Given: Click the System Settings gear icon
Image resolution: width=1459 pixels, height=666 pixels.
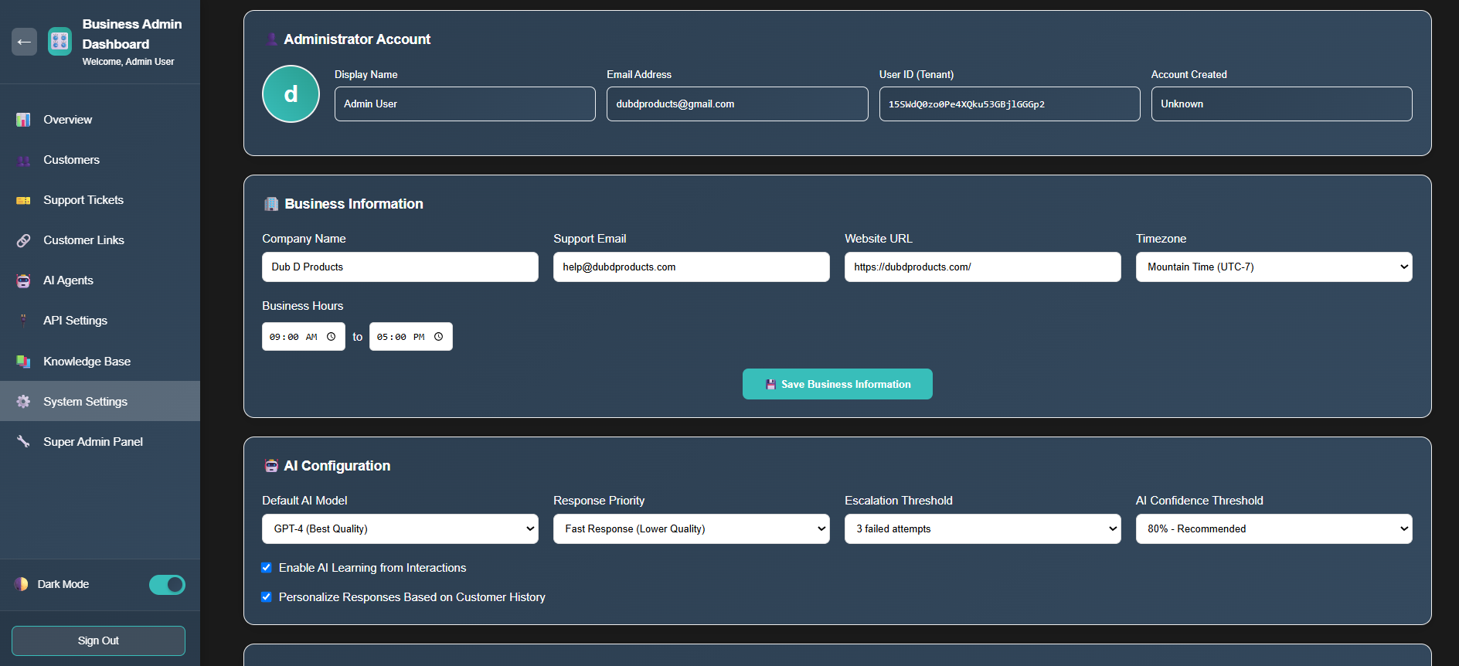Looking at the screenshot, I should 23,402.
